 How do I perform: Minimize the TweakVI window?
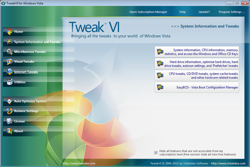click(x=229, y=3)
